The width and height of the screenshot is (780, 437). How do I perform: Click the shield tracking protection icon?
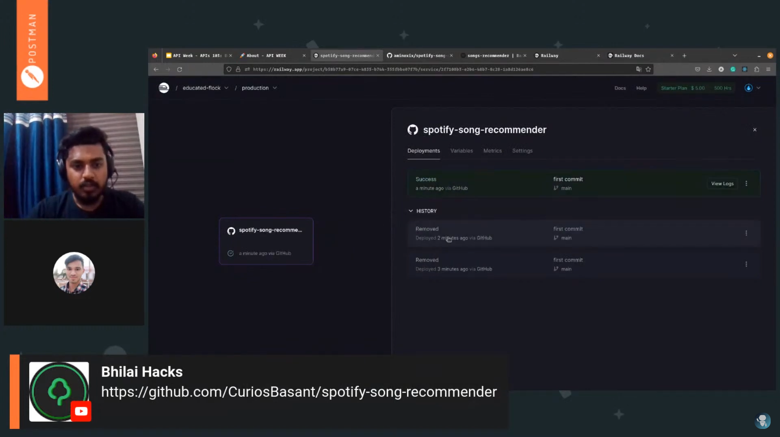[x=229, y=69]
